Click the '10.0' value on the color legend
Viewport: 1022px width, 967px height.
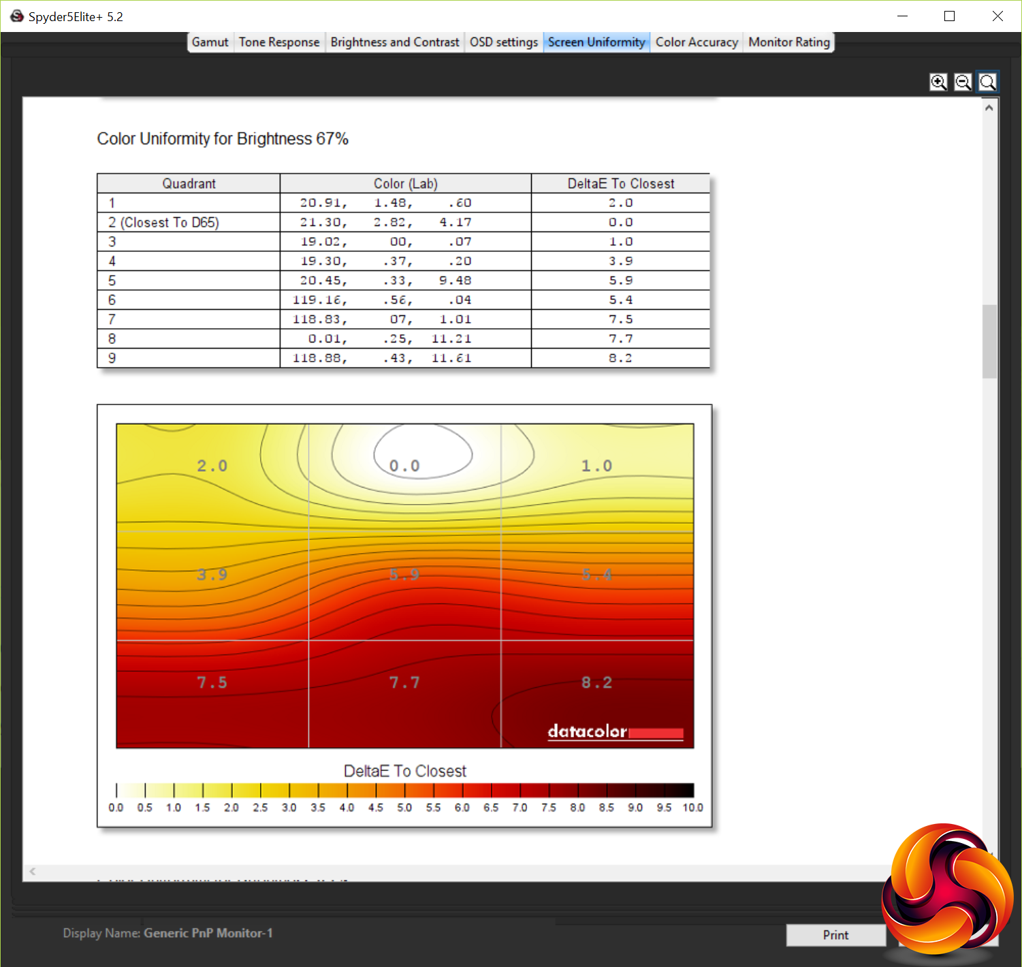pos(693,808)
